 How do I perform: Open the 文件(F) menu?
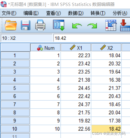coord(9,13)
